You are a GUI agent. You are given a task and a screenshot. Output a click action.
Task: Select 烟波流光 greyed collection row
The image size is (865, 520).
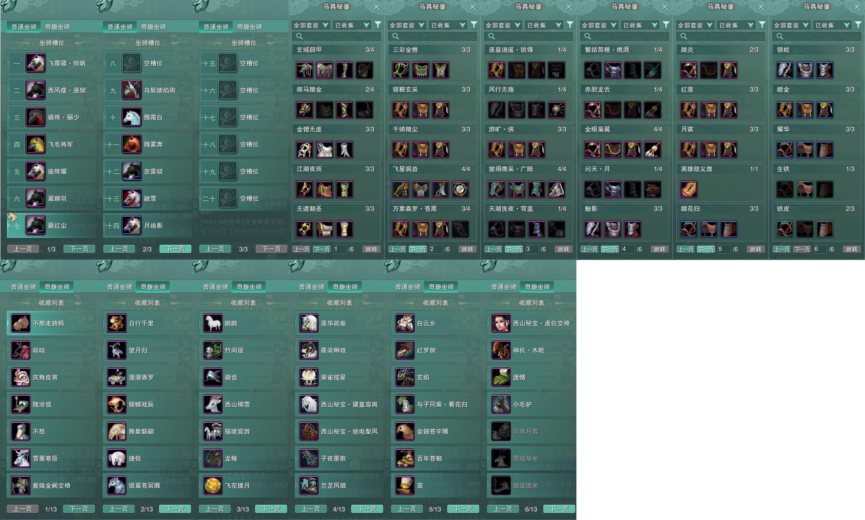532,485
